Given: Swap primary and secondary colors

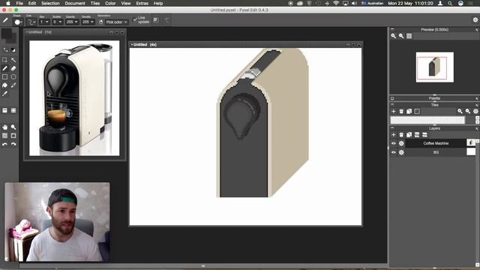Looking at the screenshot, I should (x=5, y=50).
